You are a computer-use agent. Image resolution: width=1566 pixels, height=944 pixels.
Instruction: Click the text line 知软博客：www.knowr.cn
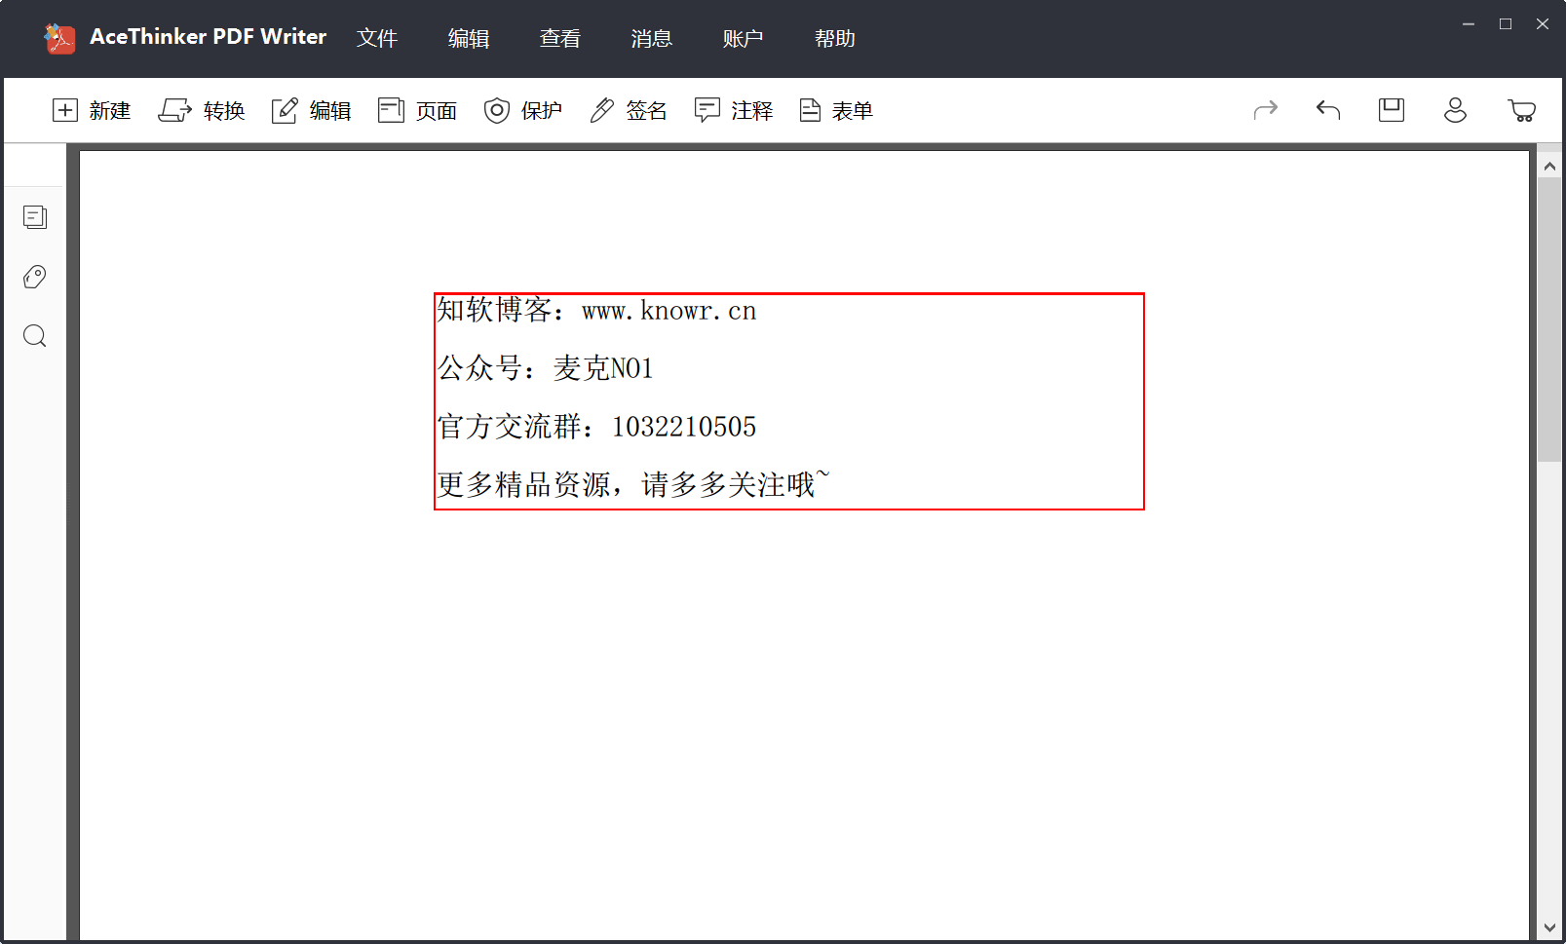tap(596, 310)
